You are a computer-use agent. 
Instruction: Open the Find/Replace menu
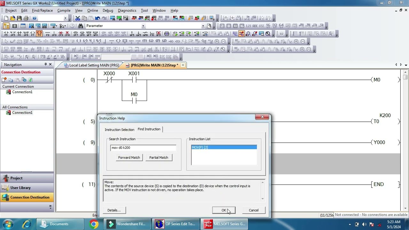coord(42,11)
